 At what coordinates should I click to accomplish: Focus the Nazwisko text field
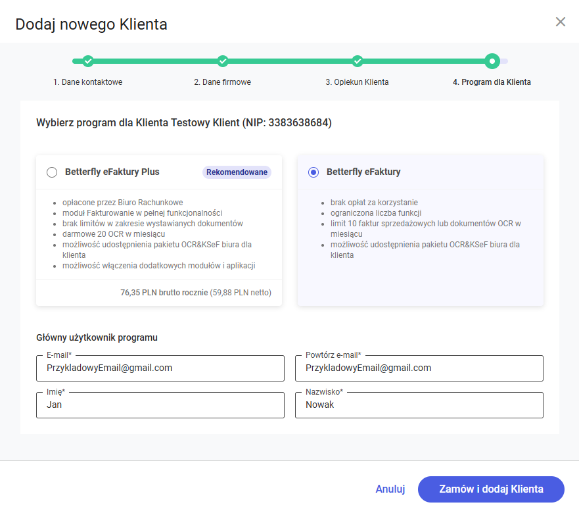[419, 405]
